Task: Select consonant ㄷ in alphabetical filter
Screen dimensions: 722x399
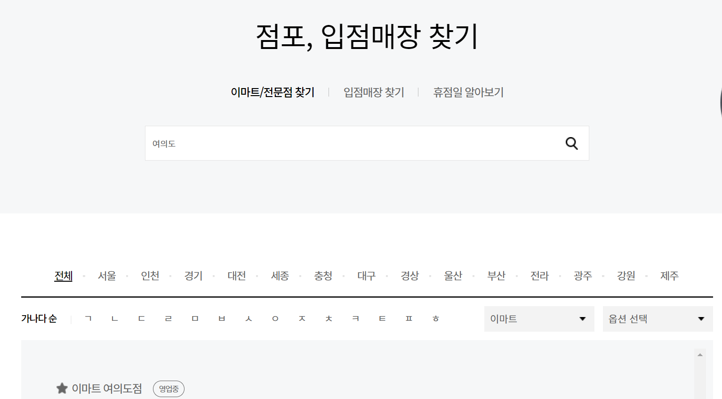Action: tap(142, 318)
